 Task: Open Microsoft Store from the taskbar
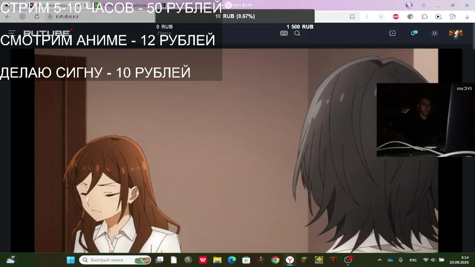pyautogui.click(x=246, y=260)
